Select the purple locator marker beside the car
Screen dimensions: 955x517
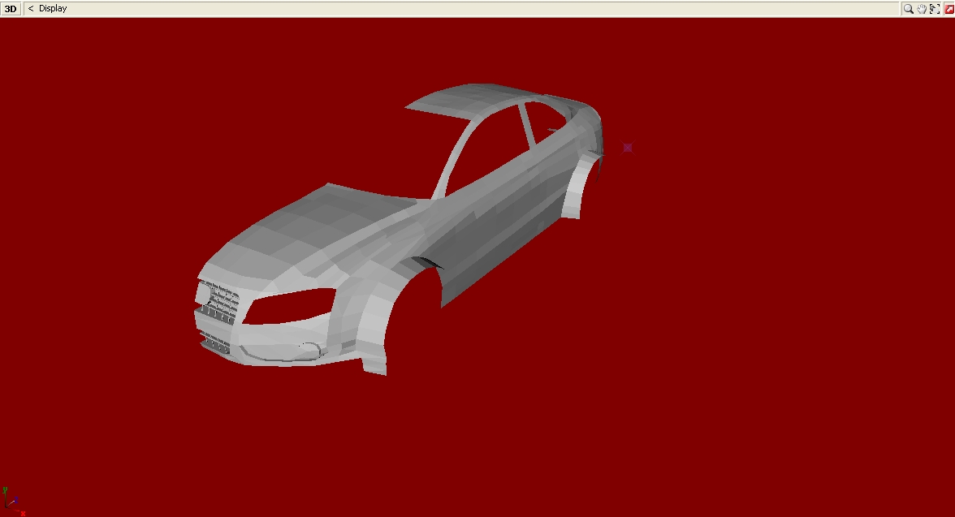(x=628, y=148)
